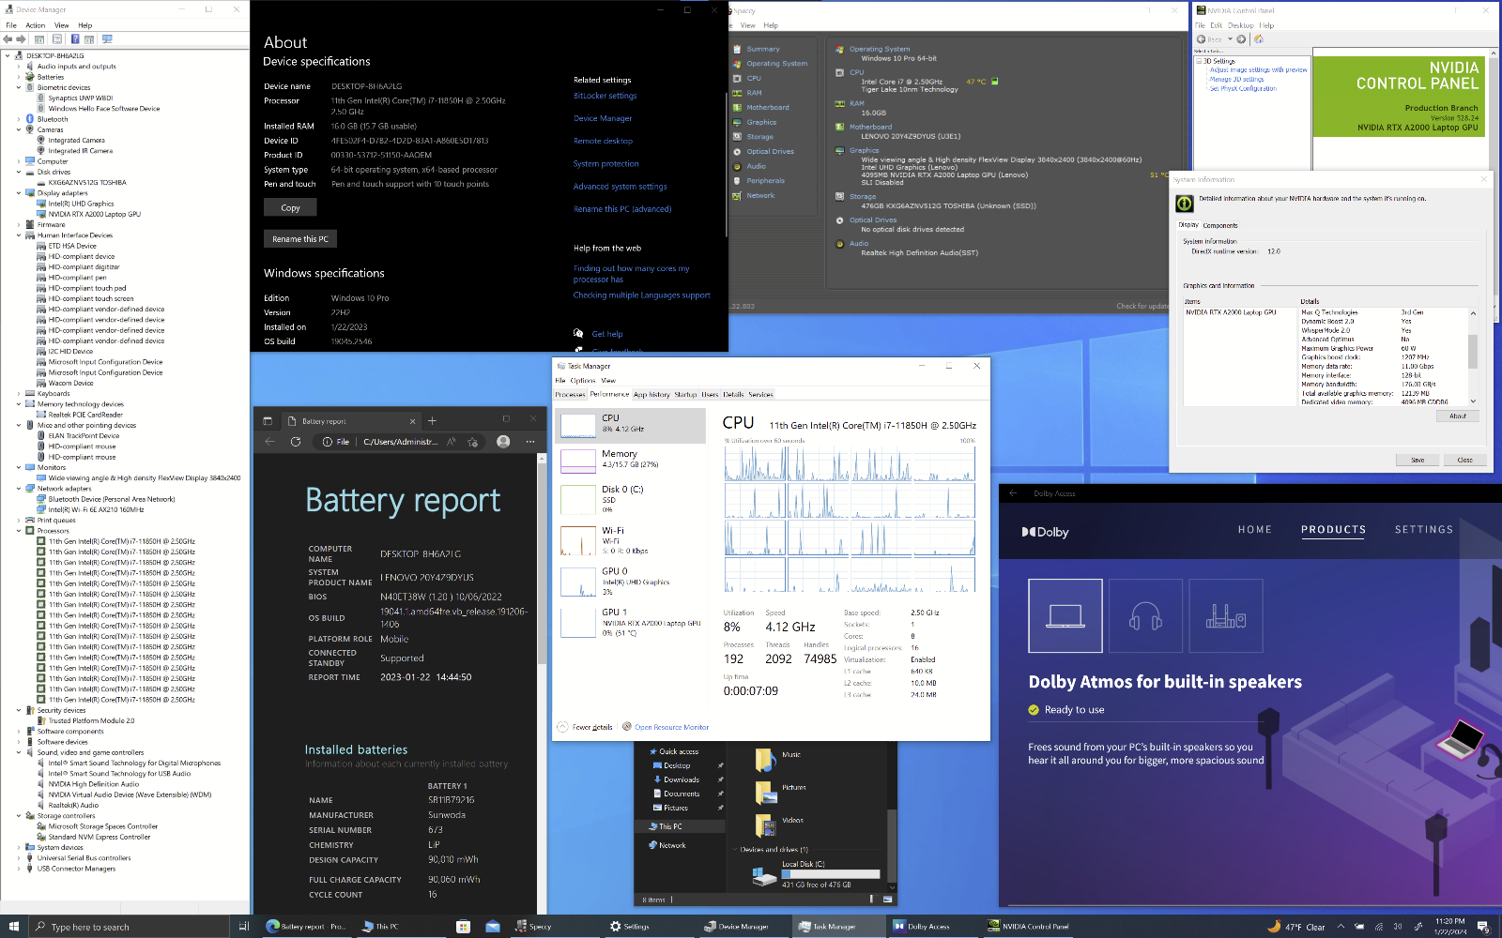Select laptop built-in speakers icon in Dolby
Viewport: 1502px width, 938px height.
[x=1065, y=615]
